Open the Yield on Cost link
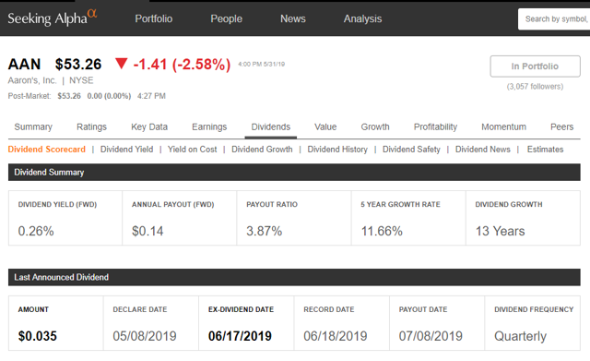Image resolution: width=590 pixels, height=361 pixels. click(192, 150)
